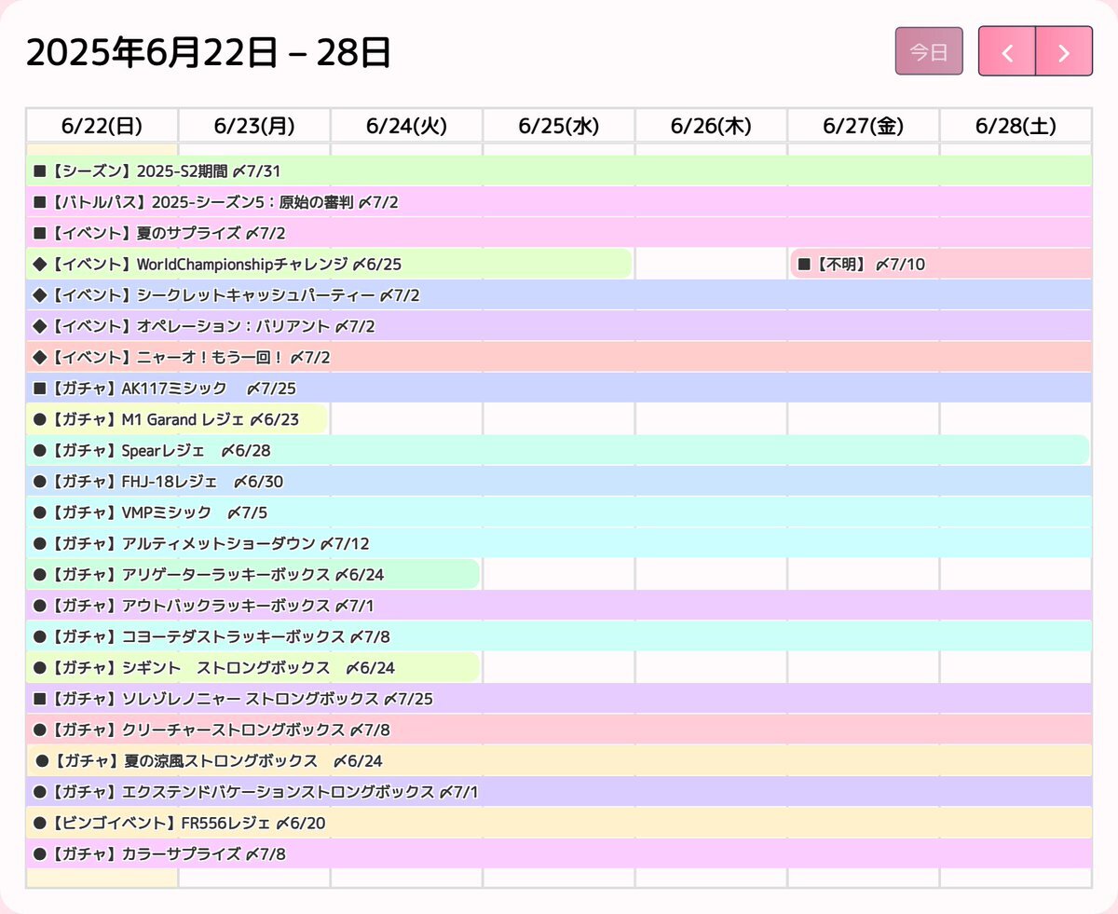Image resolution: width=1118 pixels, height=914 pixels.
Task: Click the 今日 today button
Action: pos(929,51)
